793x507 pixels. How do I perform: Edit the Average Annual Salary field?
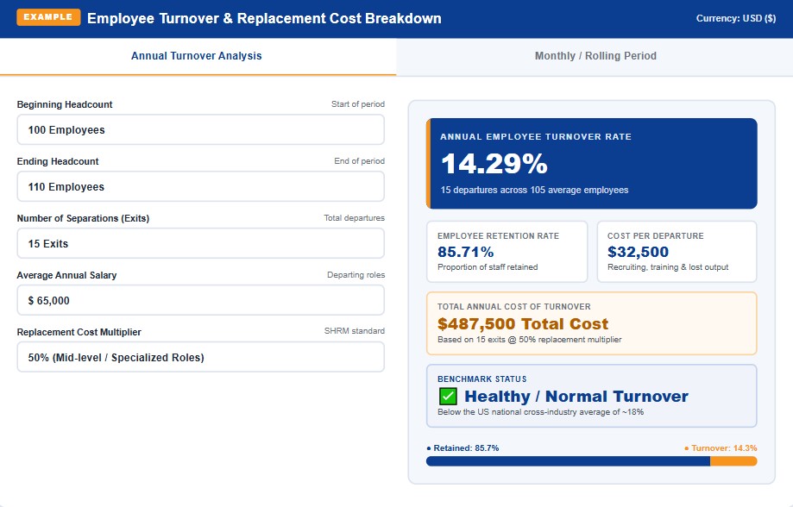coord(201,300)
